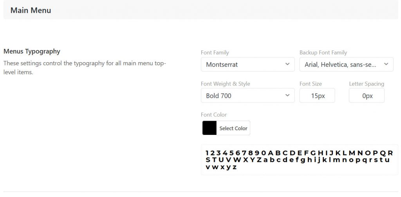Click the Main Menu section header

(31, 11)
